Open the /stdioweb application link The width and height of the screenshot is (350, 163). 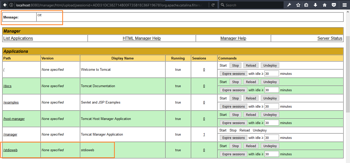coord(11,150)
